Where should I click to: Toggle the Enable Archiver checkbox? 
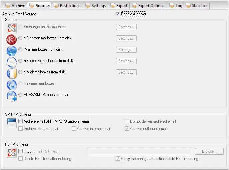pyautogui.click(x=118, y=14)
